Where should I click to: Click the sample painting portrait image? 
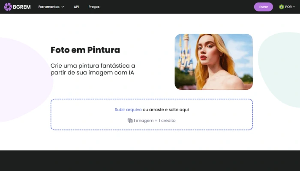(x=213, y=62)
